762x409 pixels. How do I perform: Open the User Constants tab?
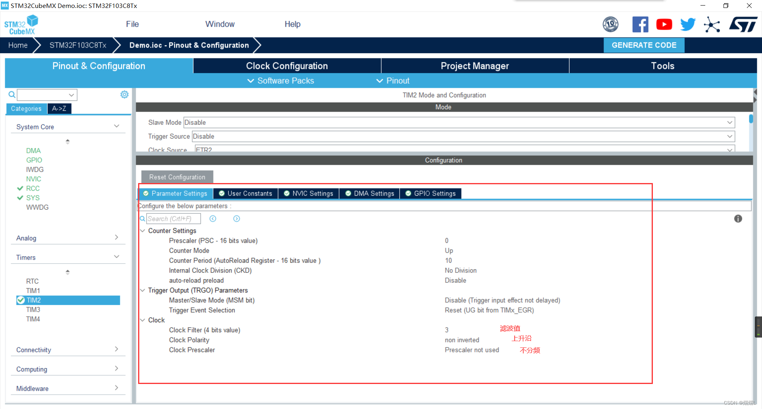tap(246, 193)
